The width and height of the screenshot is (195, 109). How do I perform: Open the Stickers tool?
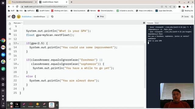pyautogui.click(x=37, y=105)
